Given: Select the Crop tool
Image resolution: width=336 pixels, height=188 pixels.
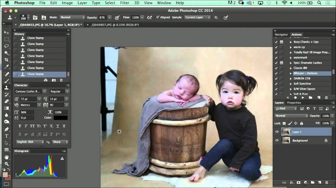Looking at the screenshot, I should coord(7,60).
